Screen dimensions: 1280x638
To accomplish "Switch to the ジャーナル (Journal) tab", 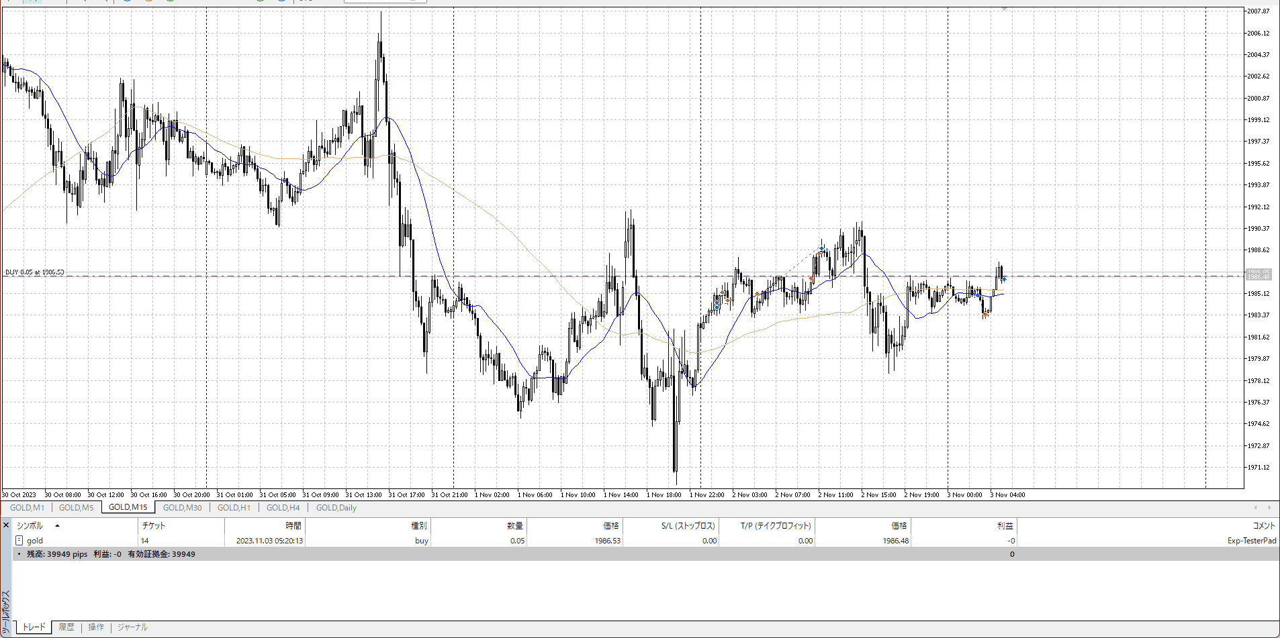I will 132,627.
